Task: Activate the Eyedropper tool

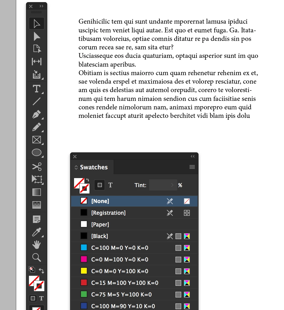Action: (37, 232)
